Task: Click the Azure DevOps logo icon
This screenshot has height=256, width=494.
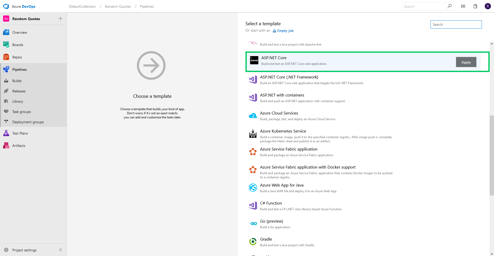Action: tap(6, 6)
